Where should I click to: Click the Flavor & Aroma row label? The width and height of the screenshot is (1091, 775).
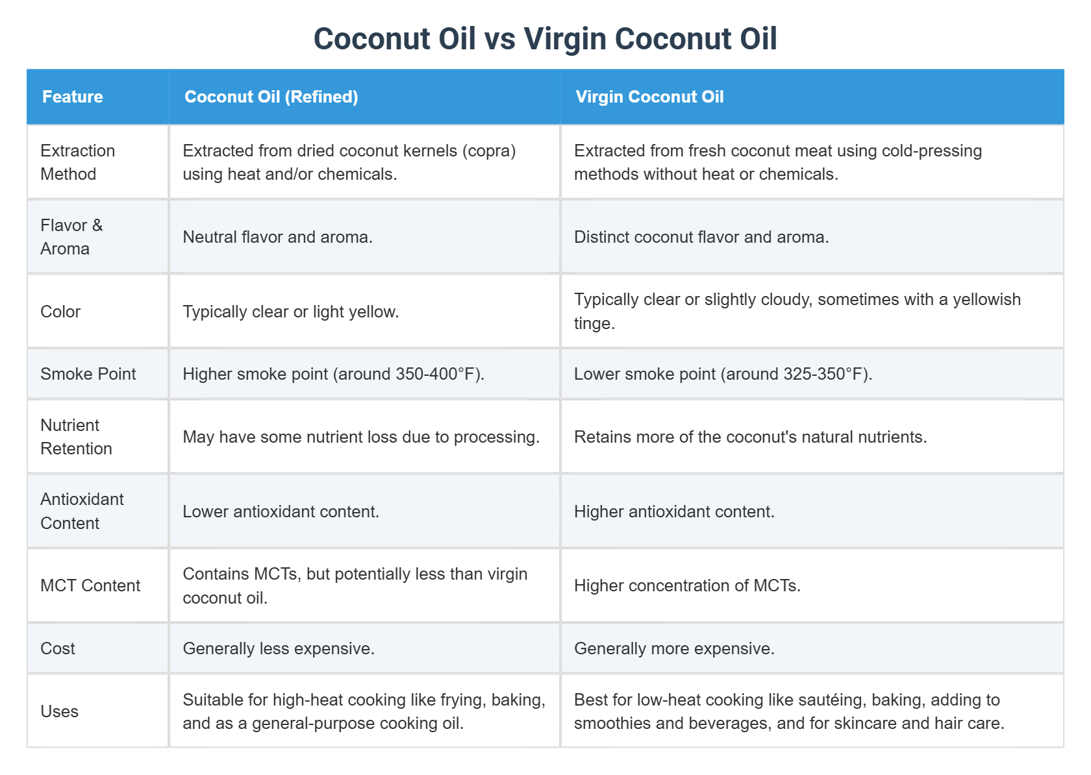[x=98, y=237]
